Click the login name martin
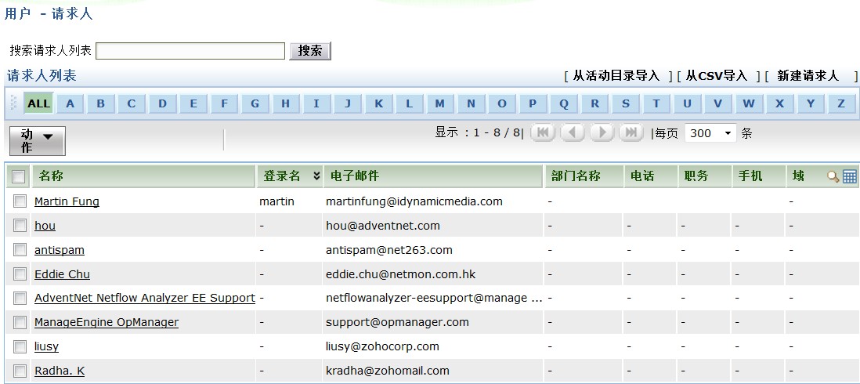Image resolution: width=860 pixels, height=384 pixels. pos(276,201)
